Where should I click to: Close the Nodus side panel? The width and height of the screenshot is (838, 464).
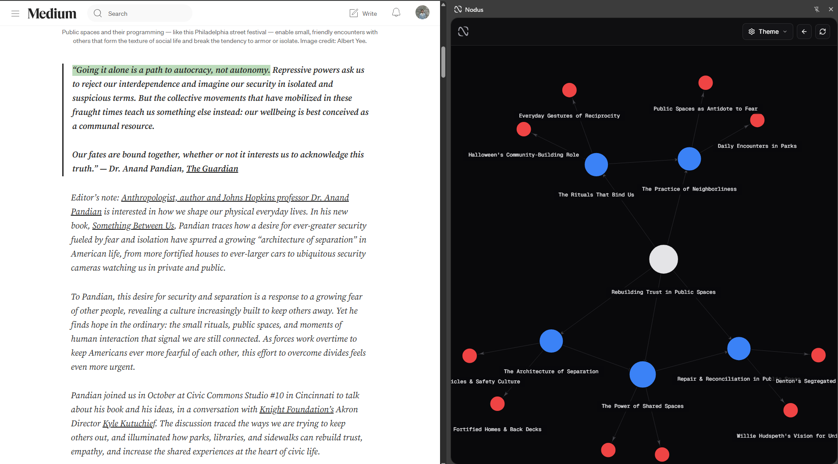point(831,9)
